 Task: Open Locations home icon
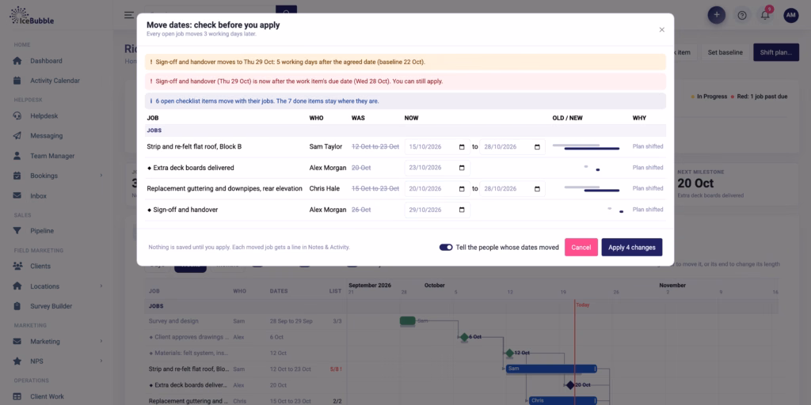click(x=17, y=286)
